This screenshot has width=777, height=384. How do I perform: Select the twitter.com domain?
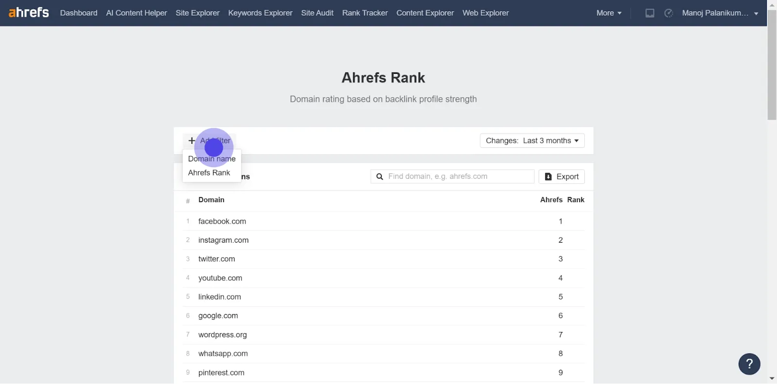(x=217, y=259)
